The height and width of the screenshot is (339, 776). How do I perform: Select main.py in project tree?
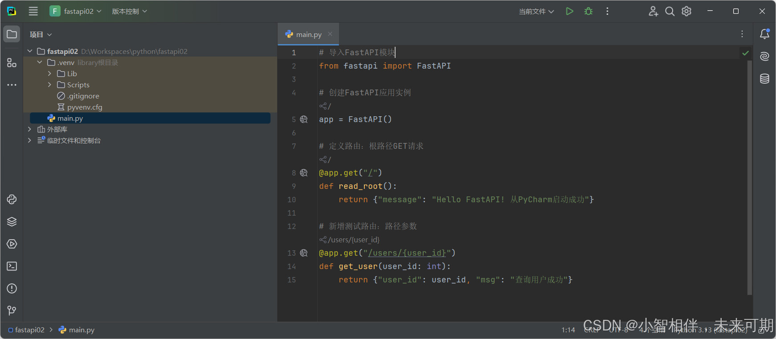[x=150, y=118]
